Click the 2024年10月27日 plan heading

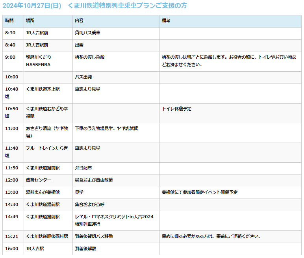pos(95,6)
